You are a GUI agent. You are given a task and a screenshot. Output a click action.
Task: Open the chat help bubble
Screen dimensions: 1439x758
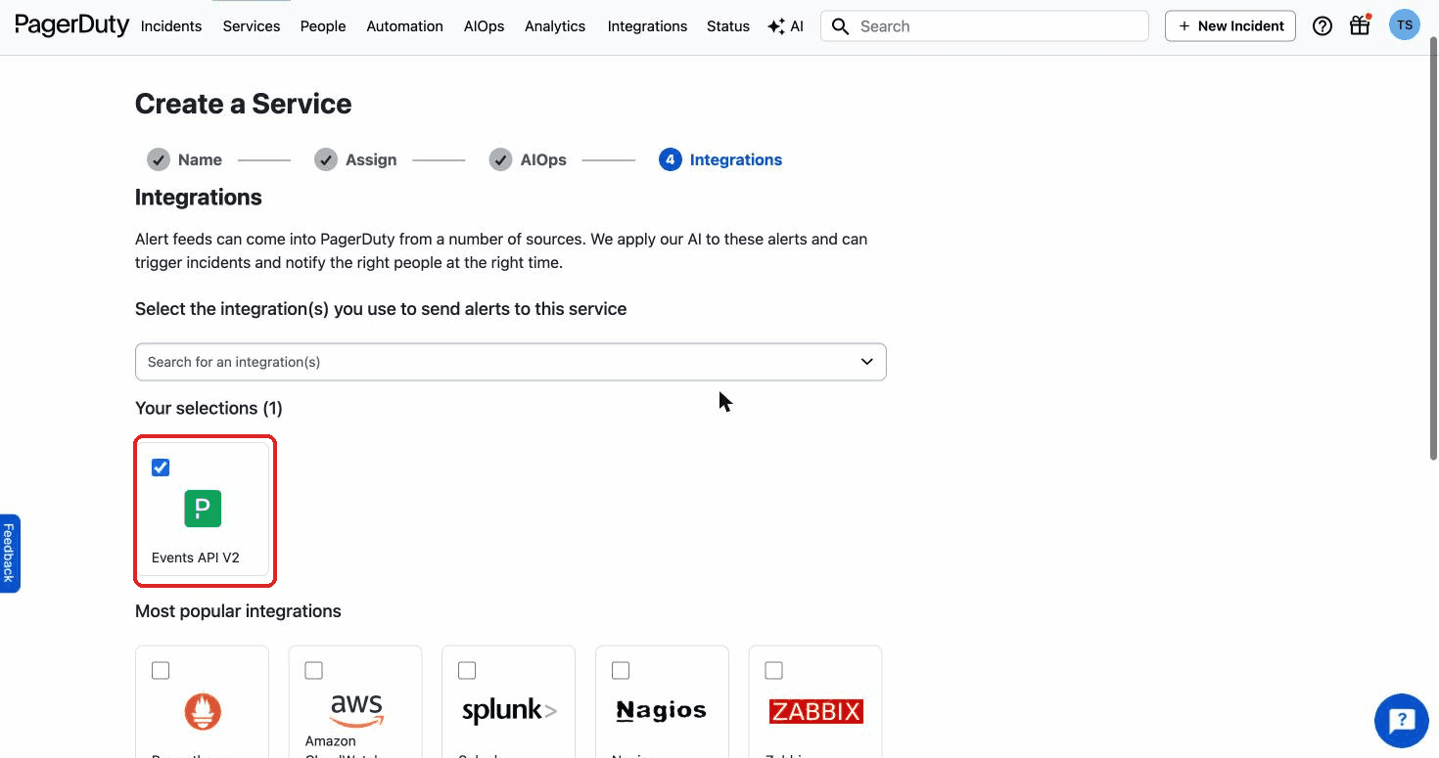coord(1402,721)
